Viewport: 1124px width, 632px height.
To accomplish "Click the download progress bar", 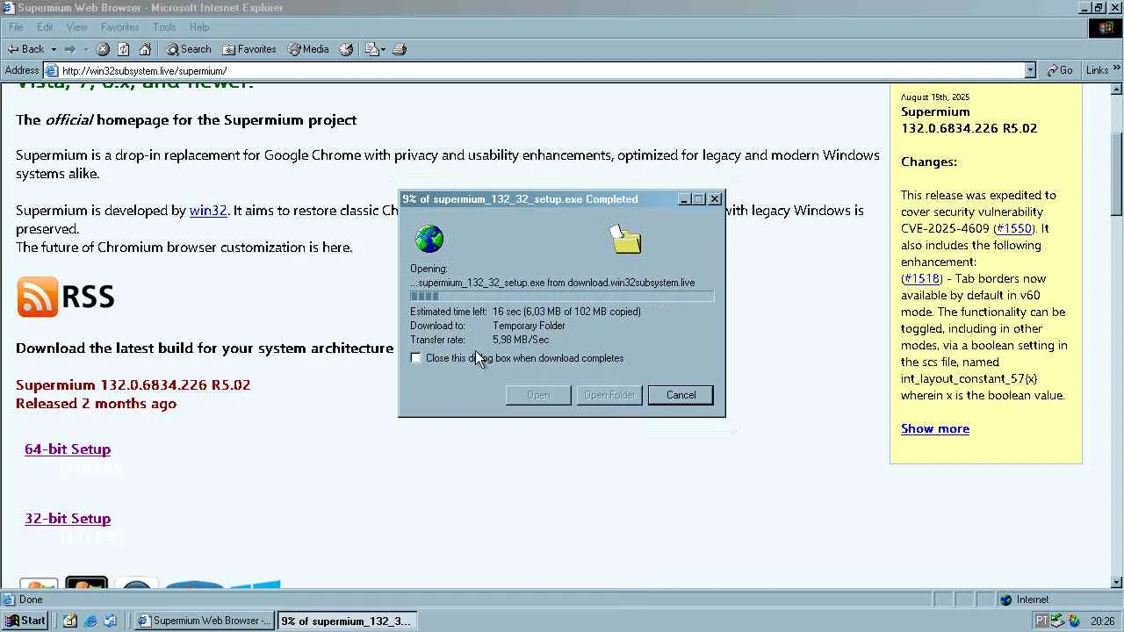I will (x=562, y=297).
